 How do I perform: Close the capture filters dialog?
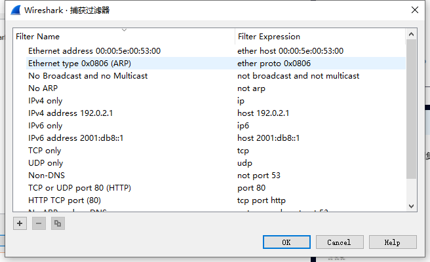tap(415, 10)
